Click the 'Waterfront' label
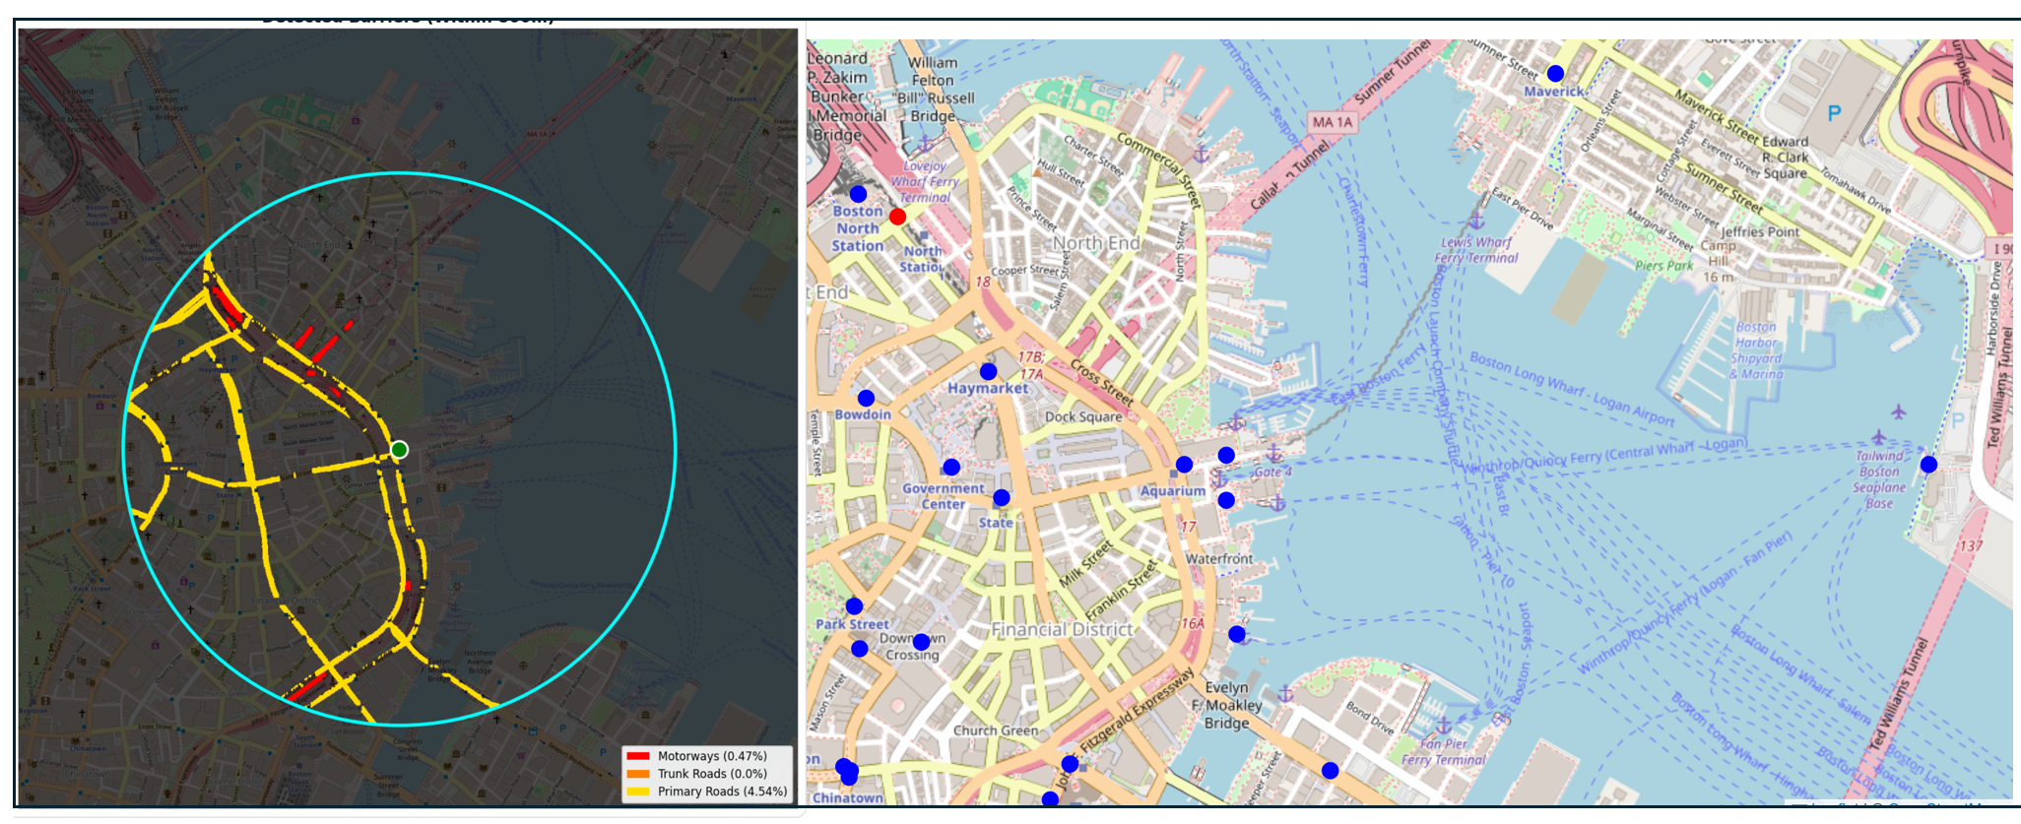Screen dimensions: 2021x824 [x=1219, y=558]
